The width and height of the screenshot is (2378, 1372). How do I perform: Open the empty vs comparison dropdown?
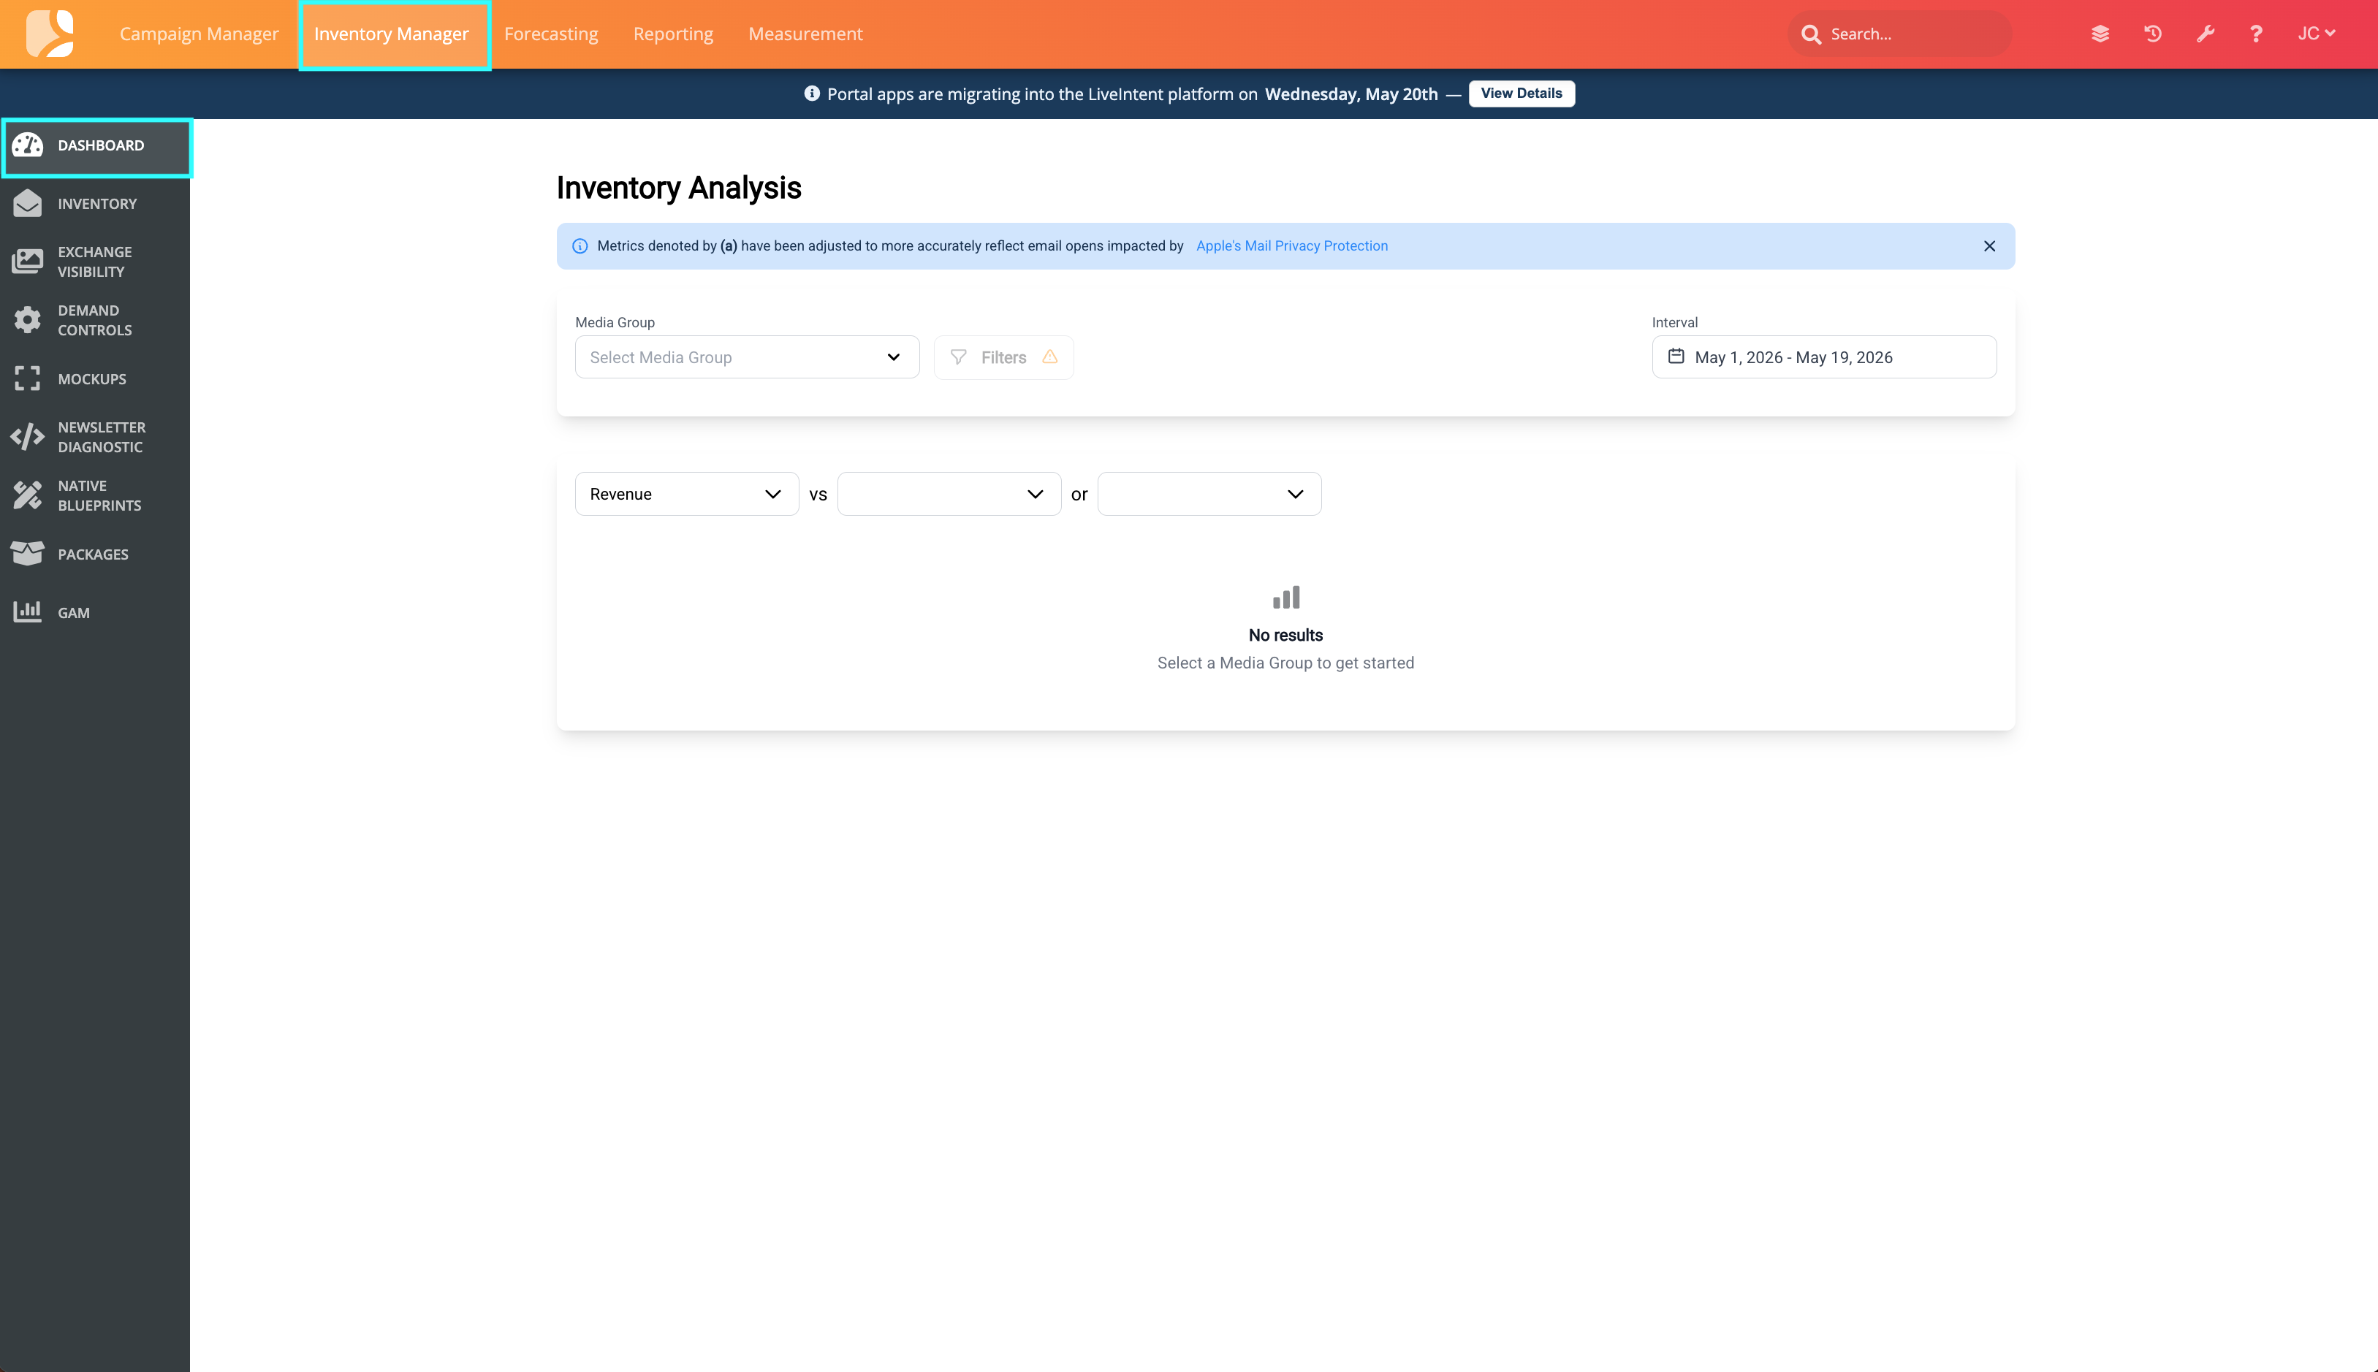pyautogui.click(x=948, y=494)
